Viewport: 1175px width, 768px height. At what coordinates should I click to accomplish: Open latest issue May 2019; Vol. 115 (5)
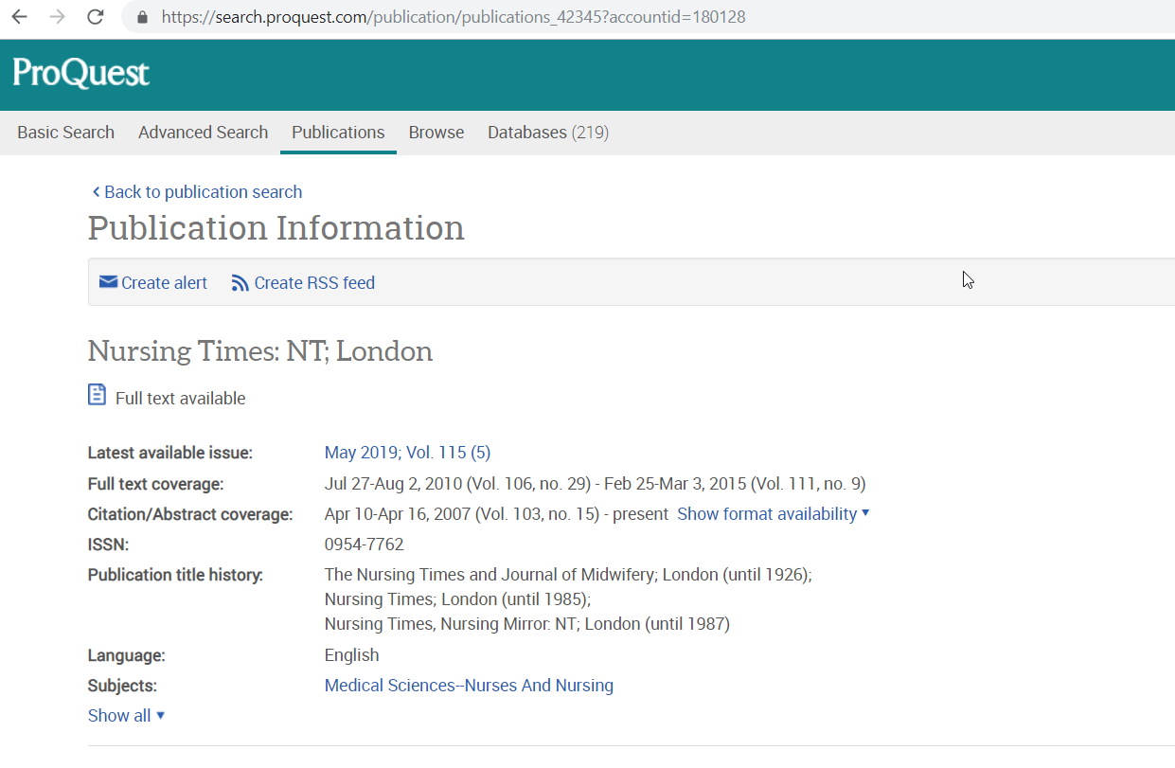pos(408,453)
